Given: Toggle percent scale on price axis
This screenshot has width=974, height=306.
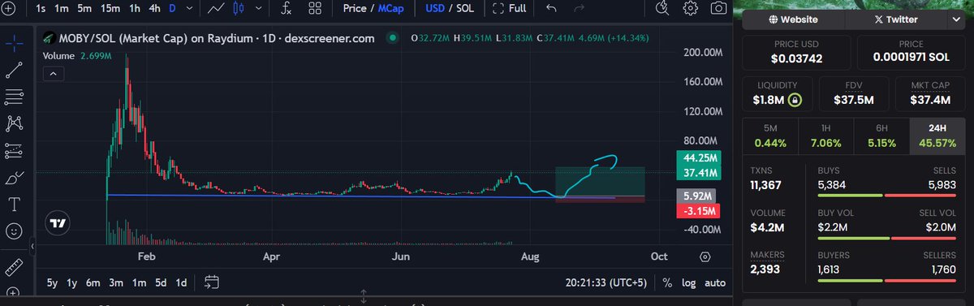Looking at the screenshot, I should click(667, 283).
